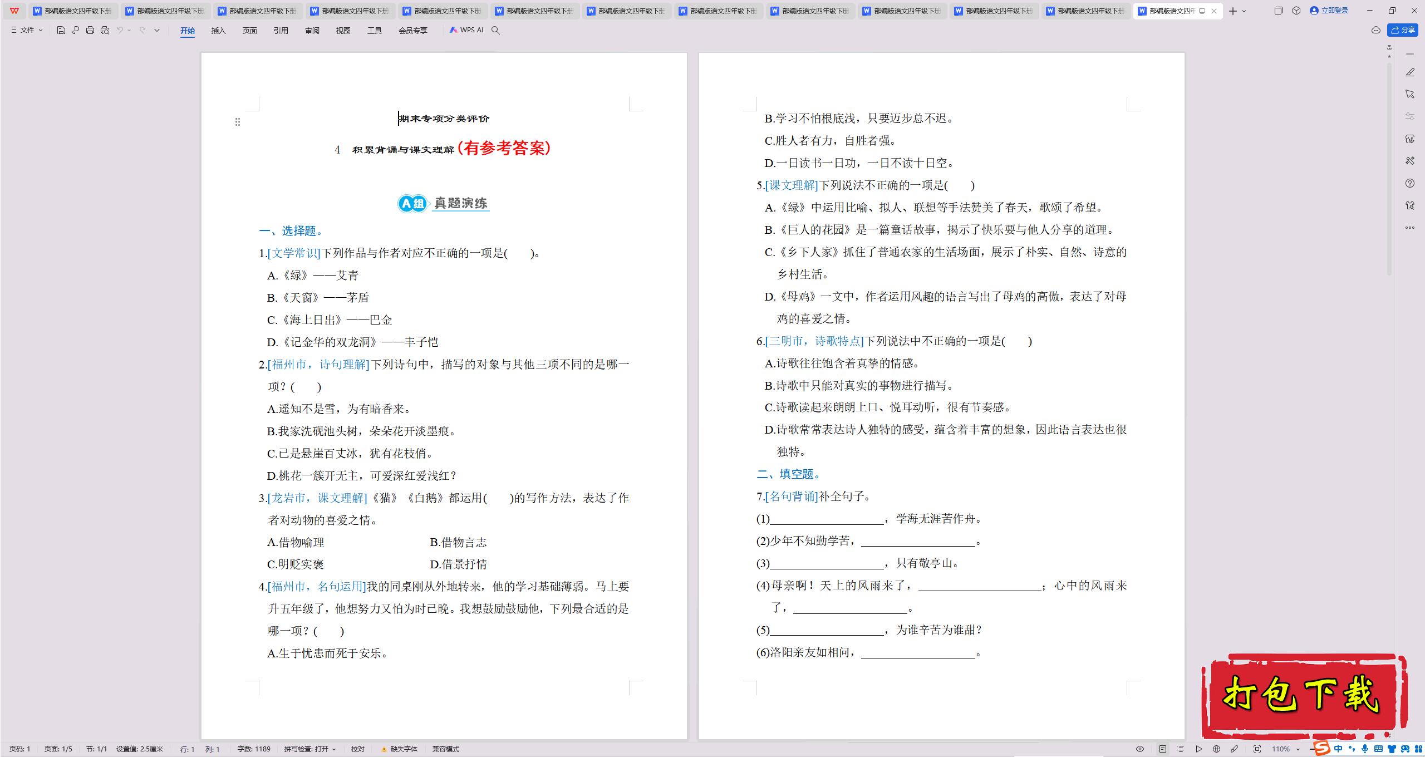1425x757 pixels.
Task: Select the pen edit icon in right sidebar
Action: coord(1409,72)
